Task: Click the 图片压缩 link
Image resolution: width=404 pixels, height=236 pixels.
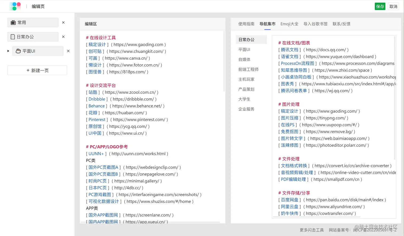Action: [x=290, y=118]
